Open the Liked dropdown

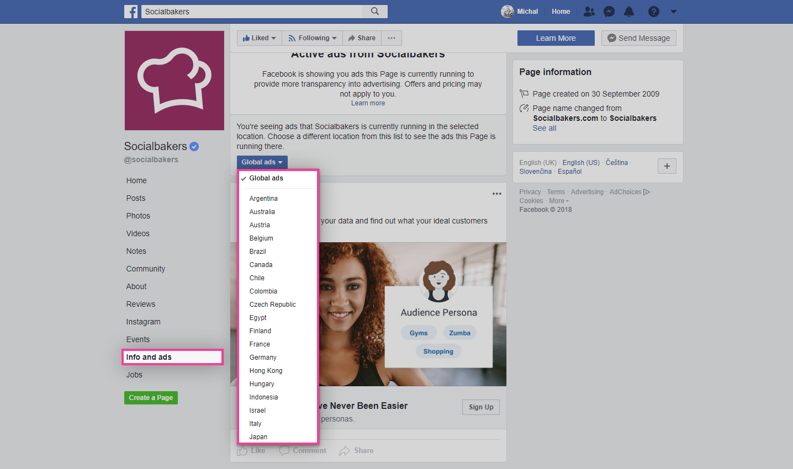click(x=260, y=38)
